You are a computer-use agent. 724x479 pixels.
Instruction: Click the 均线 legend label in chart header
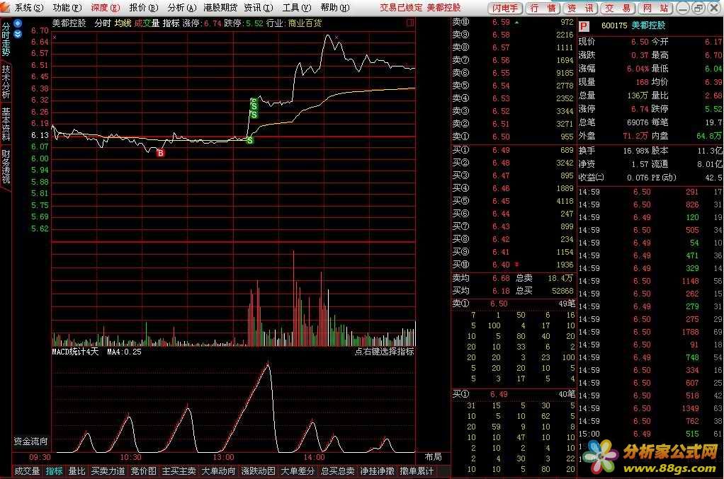tap(123, 23)
